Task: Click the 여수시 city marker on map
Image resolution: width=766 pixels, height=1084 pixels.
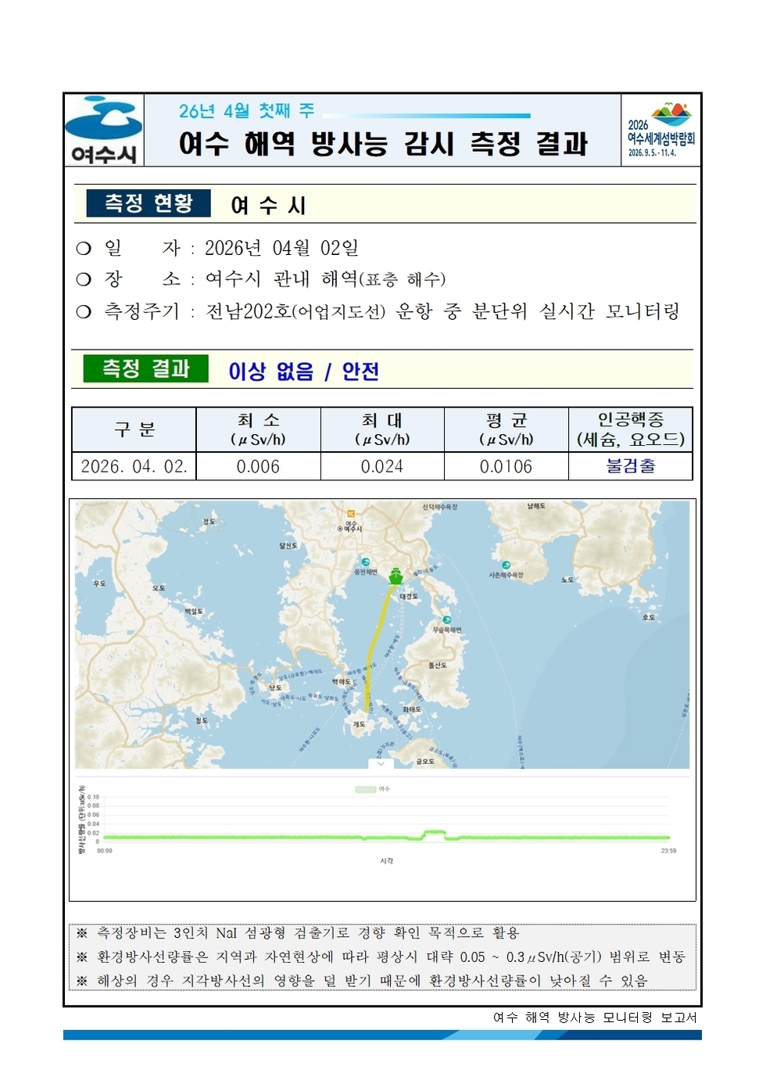Action: [x=350, y=529]
